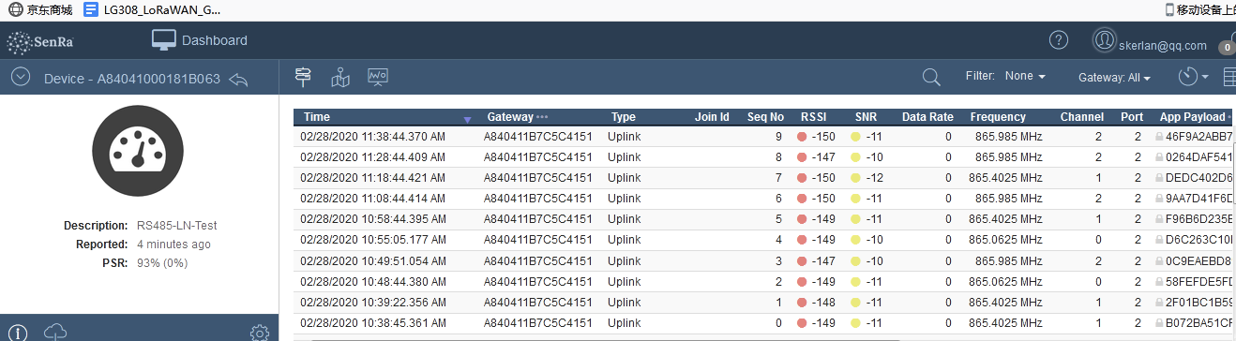Viewport: 1236px width, 341px height.
Task: Open device settings gear icon
Action: (x=260, y=332)
